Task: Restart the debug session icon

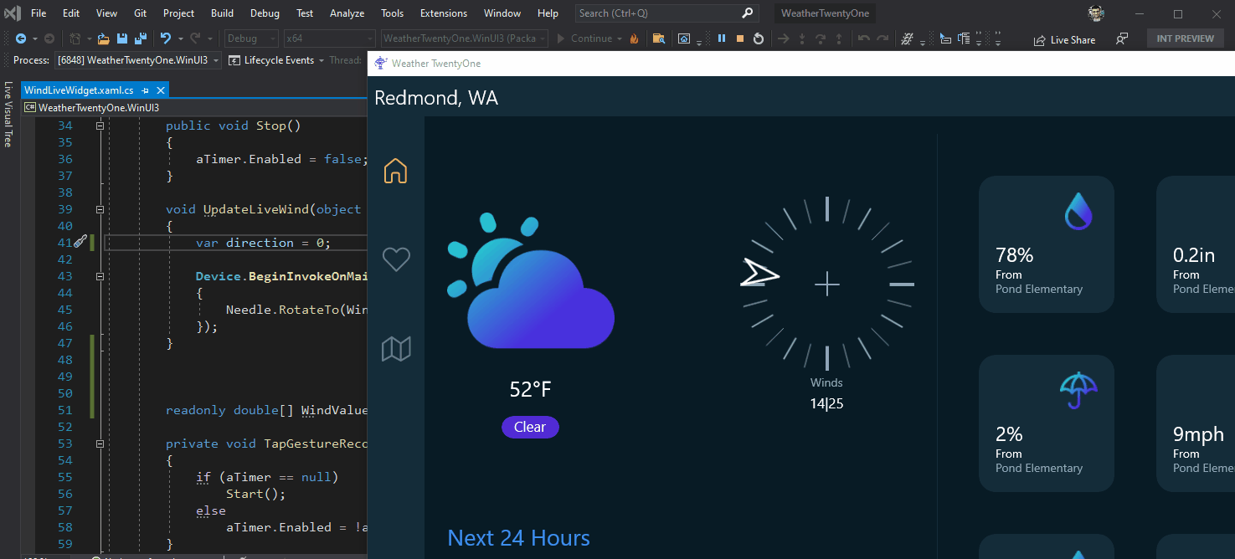Action: tap(759, 38)
